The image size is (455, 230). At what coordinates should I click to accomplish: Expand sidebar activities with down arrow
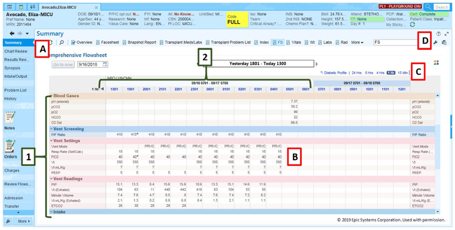19,212
